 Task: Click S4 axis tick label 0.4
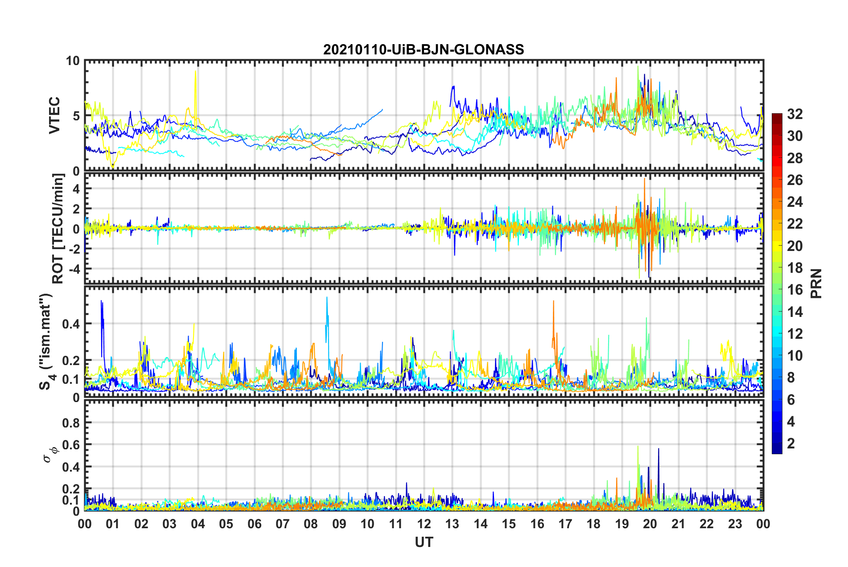71,324
